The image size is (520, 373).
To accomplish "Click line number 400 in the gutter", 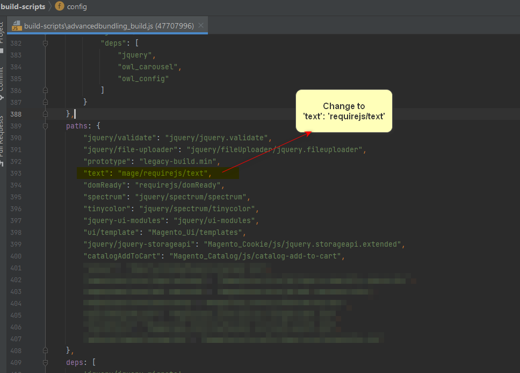I will click(x=16, y=256).
